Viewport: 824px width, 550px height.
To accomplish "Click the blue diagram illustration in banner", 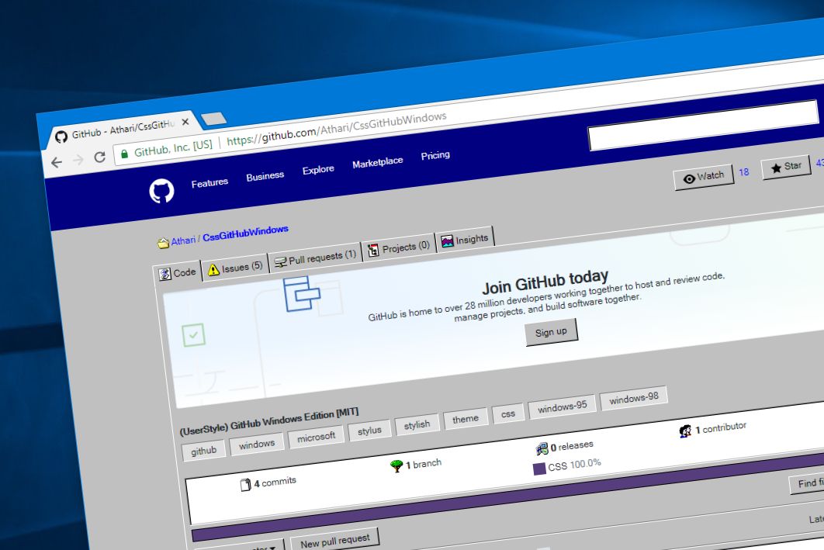I will coord(302,294).
